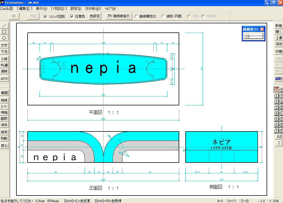Enable the 線形・円周 checkbox
Viewport: 283px width, 203px height.
click(x=163, y=16)
